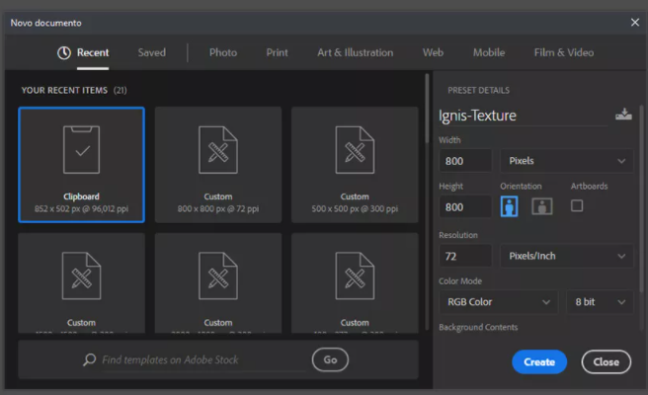This screenshot has width=648, height=395.
Task: Click the Width input field
Action: click(465, 161)
